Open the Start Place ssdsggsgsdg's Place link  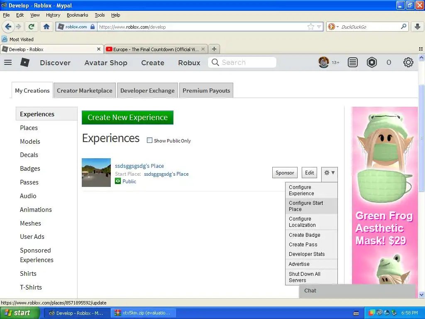pyautogui.click(x=166, y=174)
